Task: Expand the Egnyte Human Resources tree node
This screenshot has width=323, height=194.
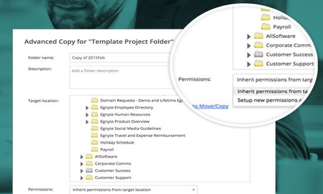Action: tap(87, 115)
